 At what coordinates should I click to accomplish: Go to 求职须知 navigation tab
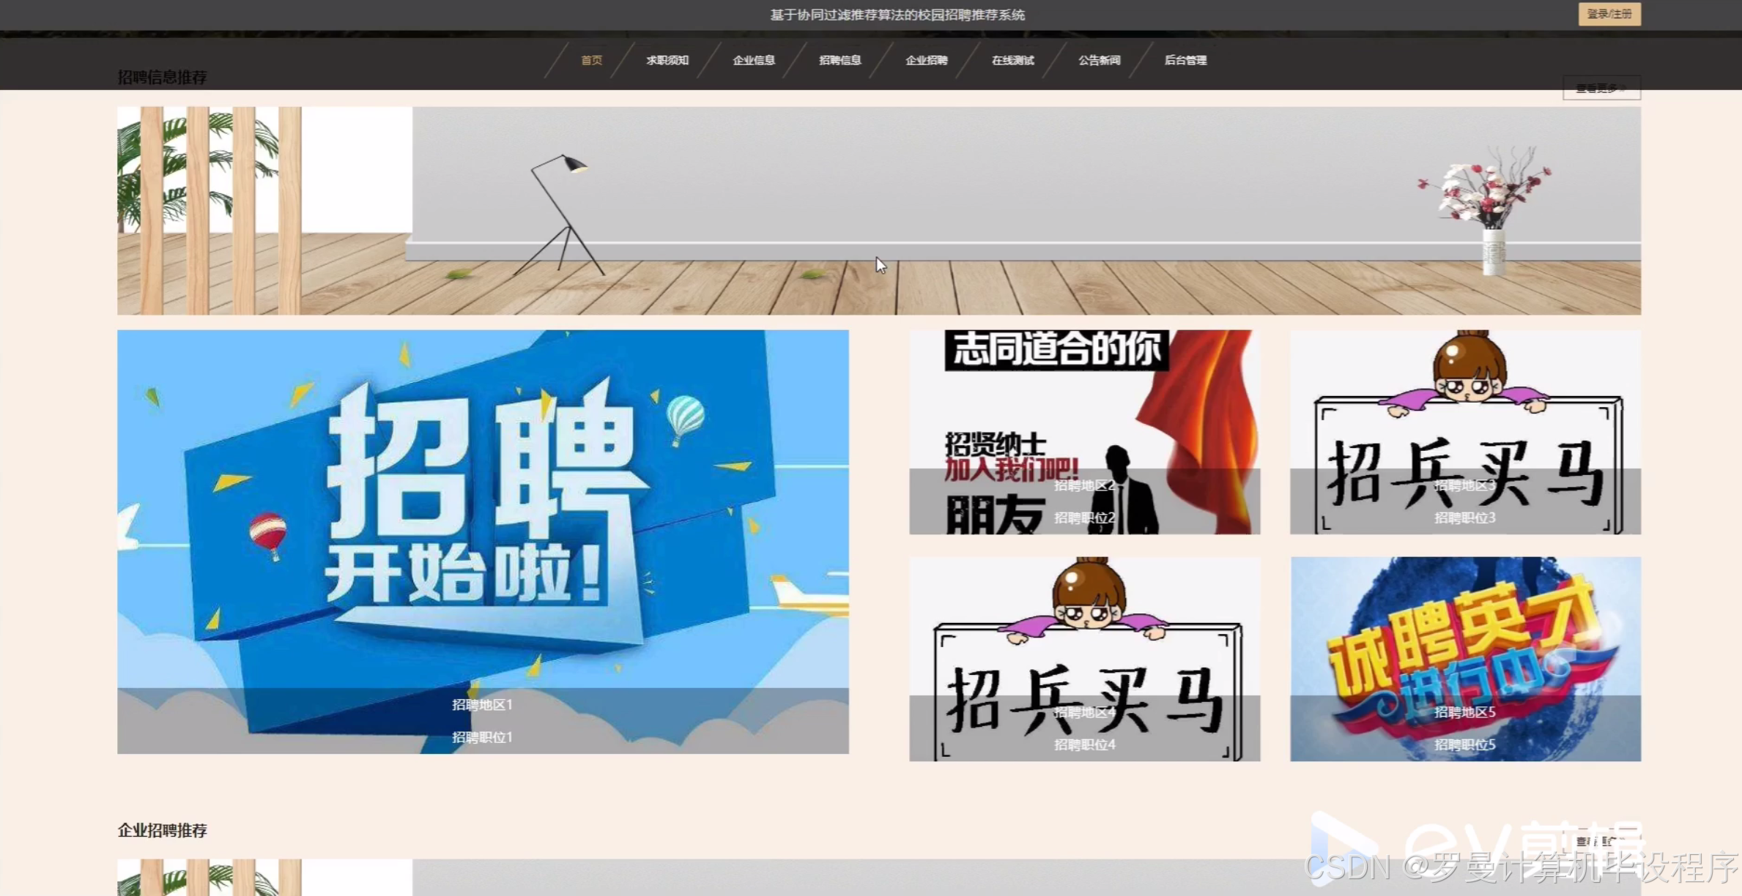click(667, 60)
